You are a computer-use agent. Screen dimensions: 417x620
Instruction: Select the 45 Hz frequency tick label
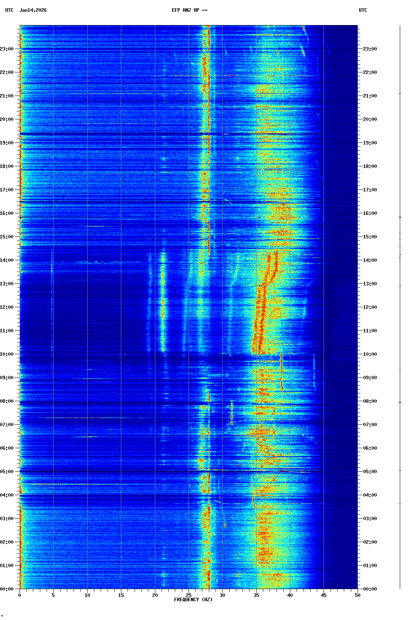324,595
